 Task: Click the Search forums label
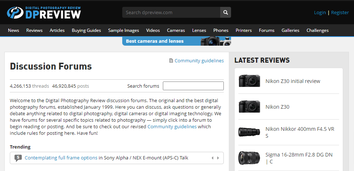pyautogui.click(x=143, y=86)
